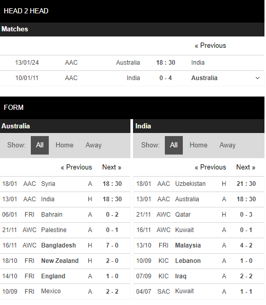Go to Previous page of Australia form

[x=77, y=168]
